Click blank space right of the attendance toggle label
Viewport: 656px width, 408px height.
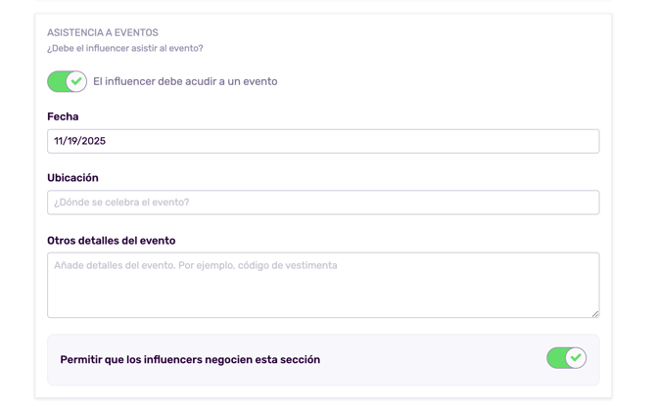point(441,81)
